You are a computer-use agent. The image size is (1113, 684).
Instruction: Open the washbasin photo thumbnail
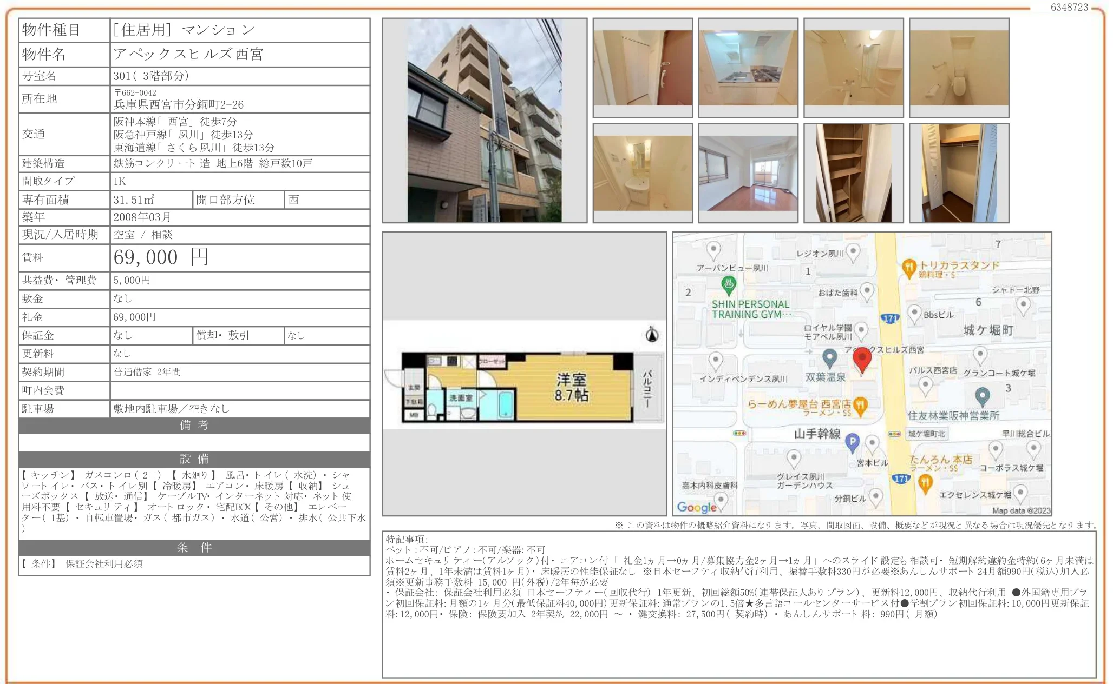click(642, 173)
